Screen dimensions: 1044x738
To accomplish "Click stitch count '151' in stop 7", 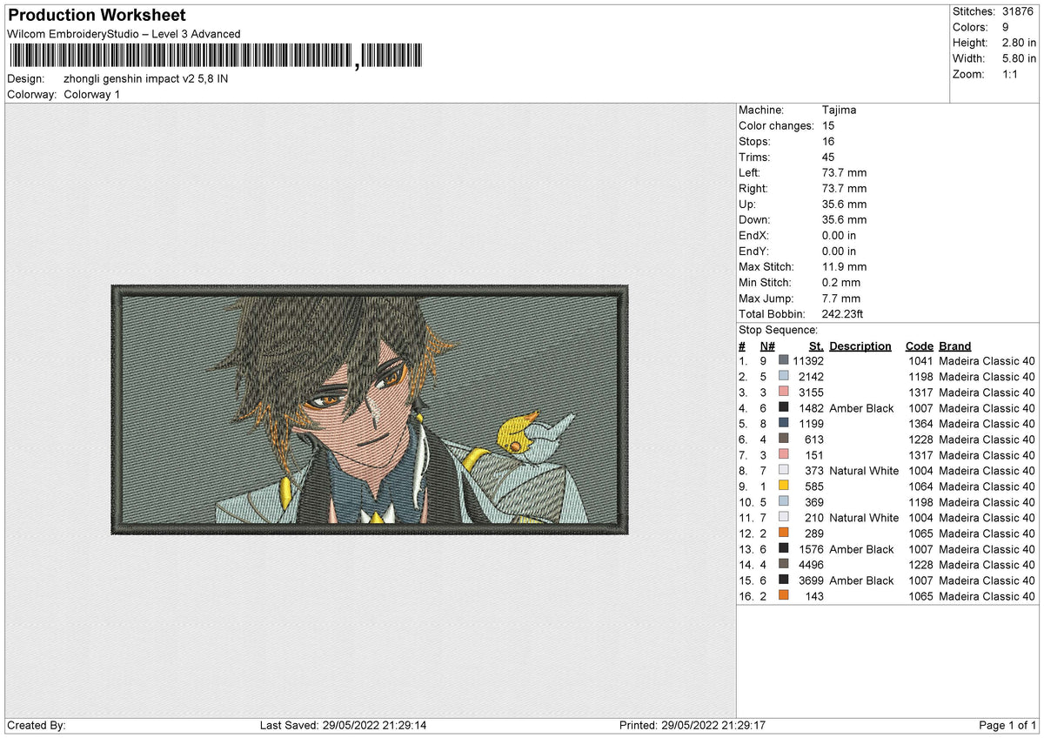I will click(x=814, y=455).
